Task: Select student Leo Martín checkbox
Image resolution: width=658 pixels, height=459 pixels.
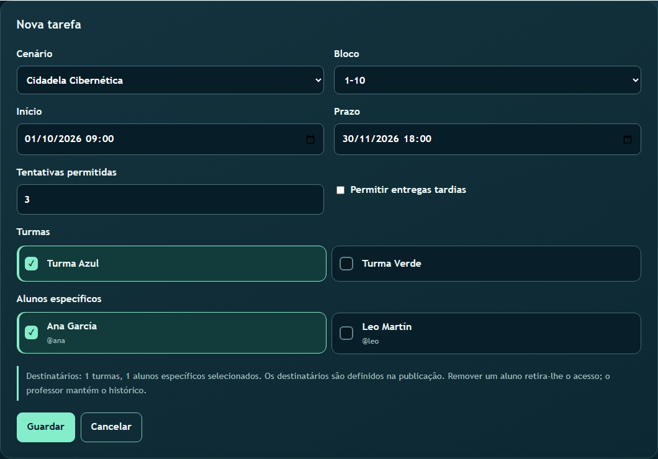Action: [346, 333]
